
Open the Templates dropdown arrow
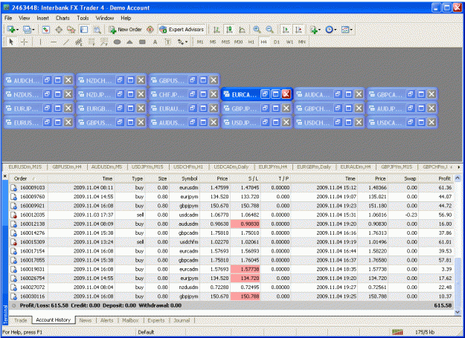tap(351, 30)
